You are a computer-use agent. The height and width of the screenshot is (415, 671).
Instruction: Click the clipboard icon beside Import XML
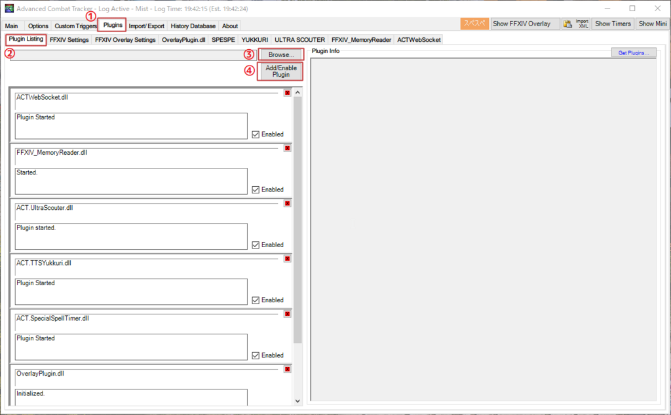(x=568, y=24)
